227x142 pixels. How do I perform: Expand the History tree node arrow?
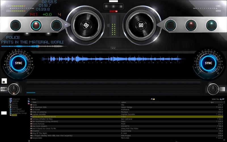coord(9,105)
